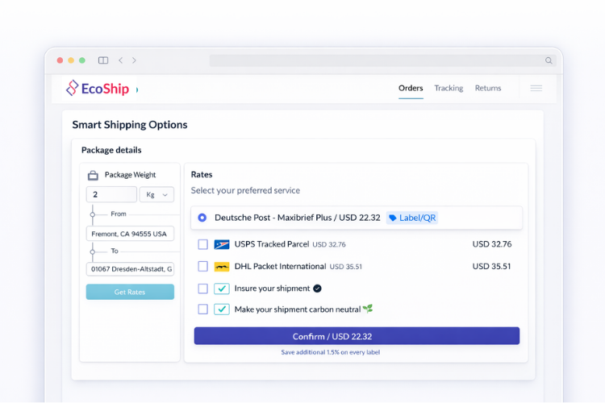Image resolution: width=605 pixels, height=403 pixels.
Task: Click the From address field Fremont, CA
Action: [130, 234]
